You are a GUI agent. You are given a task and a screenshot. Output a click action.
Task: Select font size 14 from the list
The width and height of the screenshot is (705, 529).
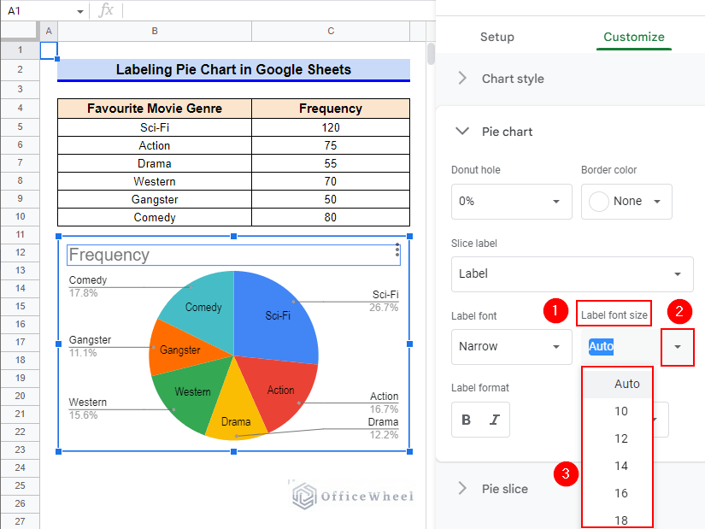click(620, 466)
